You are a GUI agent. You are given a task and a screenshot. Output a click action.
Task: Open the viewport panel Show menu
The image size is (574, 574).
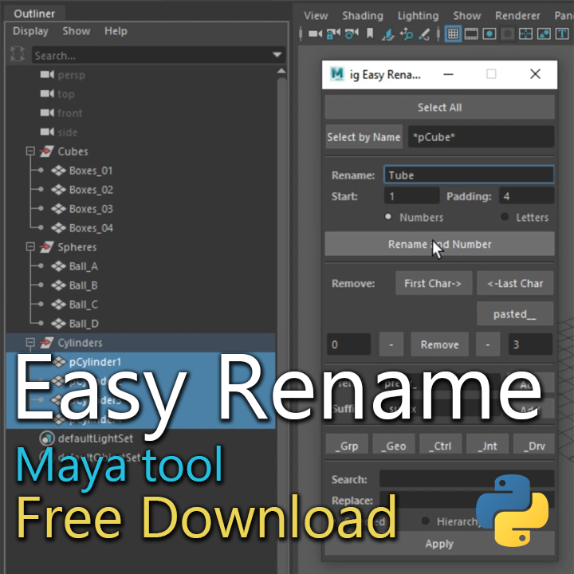pyautogui.click(x=466, y=16)
